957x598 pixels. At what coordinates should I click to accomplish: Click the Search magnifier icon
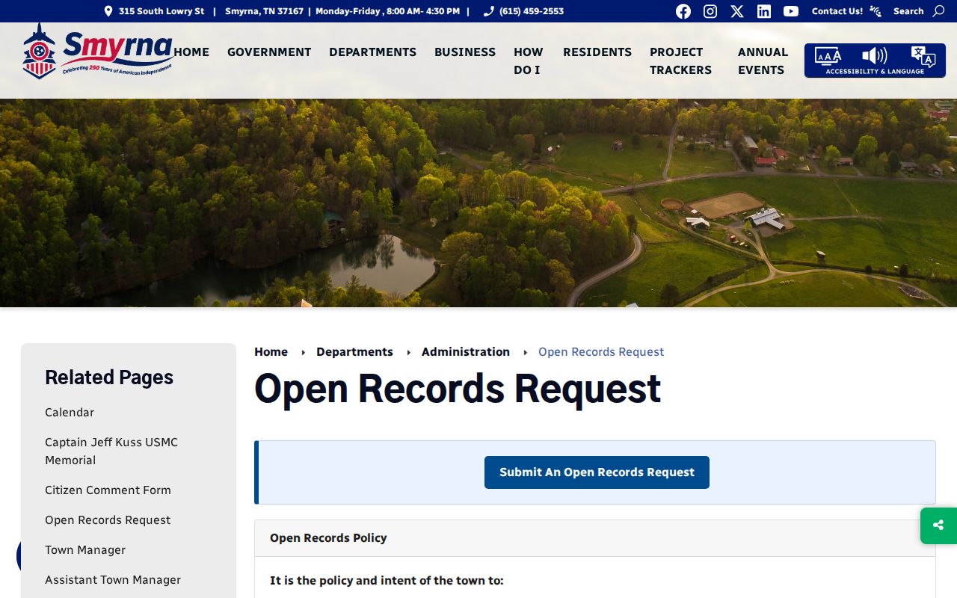pos(939,11)
